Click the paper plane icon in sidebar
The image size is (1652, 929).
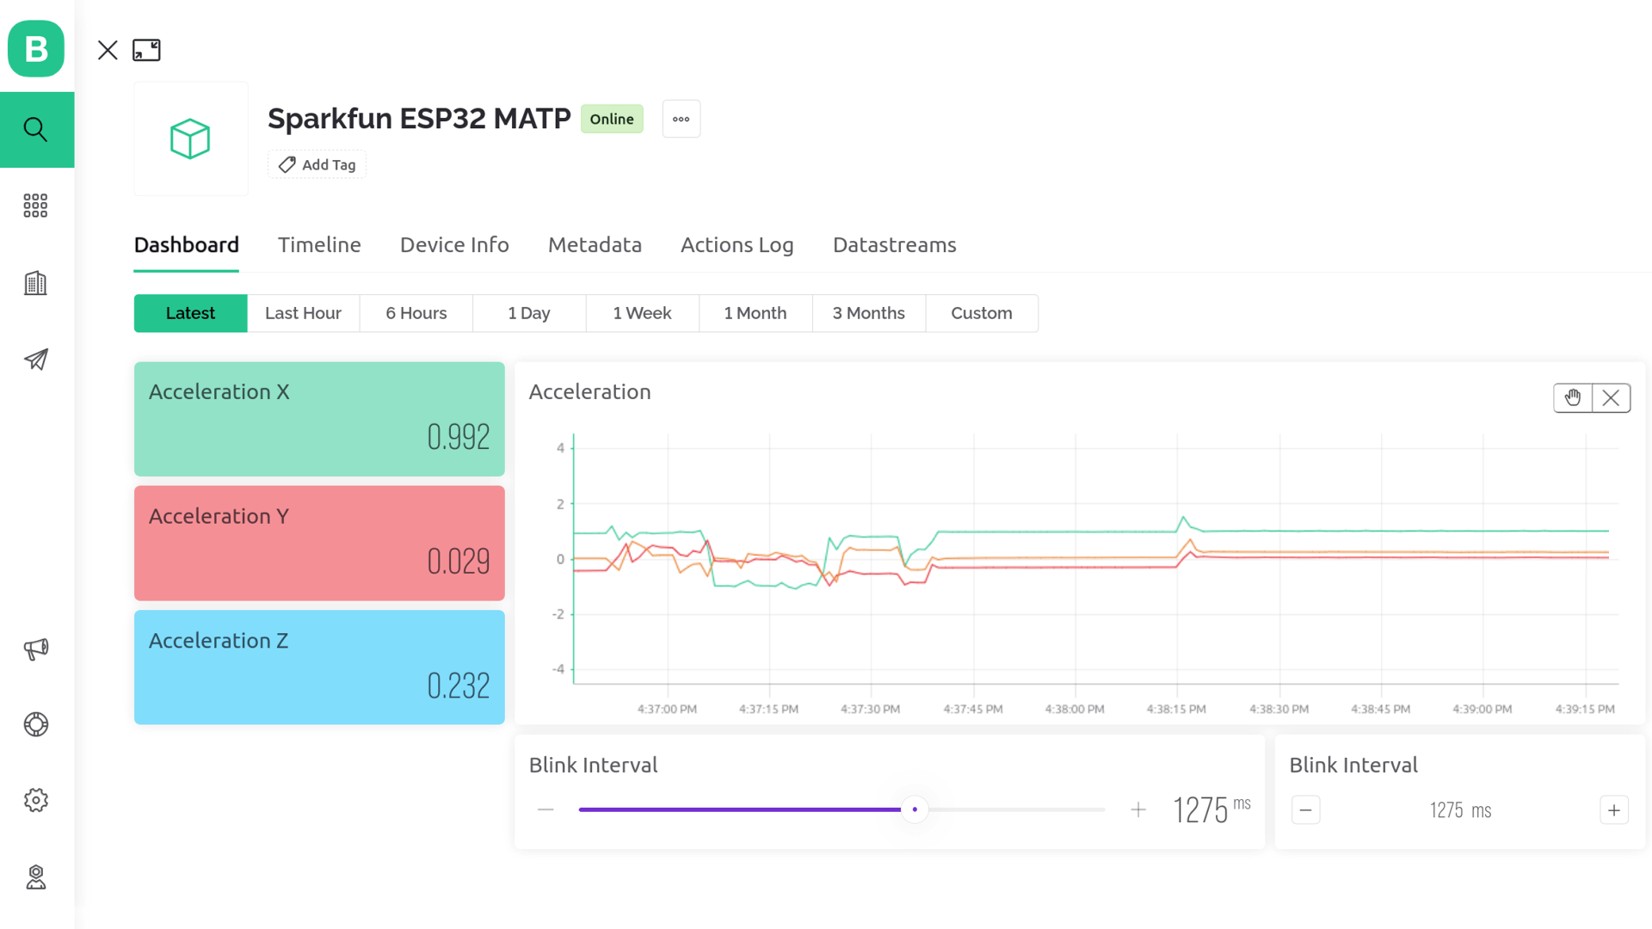(x=36, y=360)
